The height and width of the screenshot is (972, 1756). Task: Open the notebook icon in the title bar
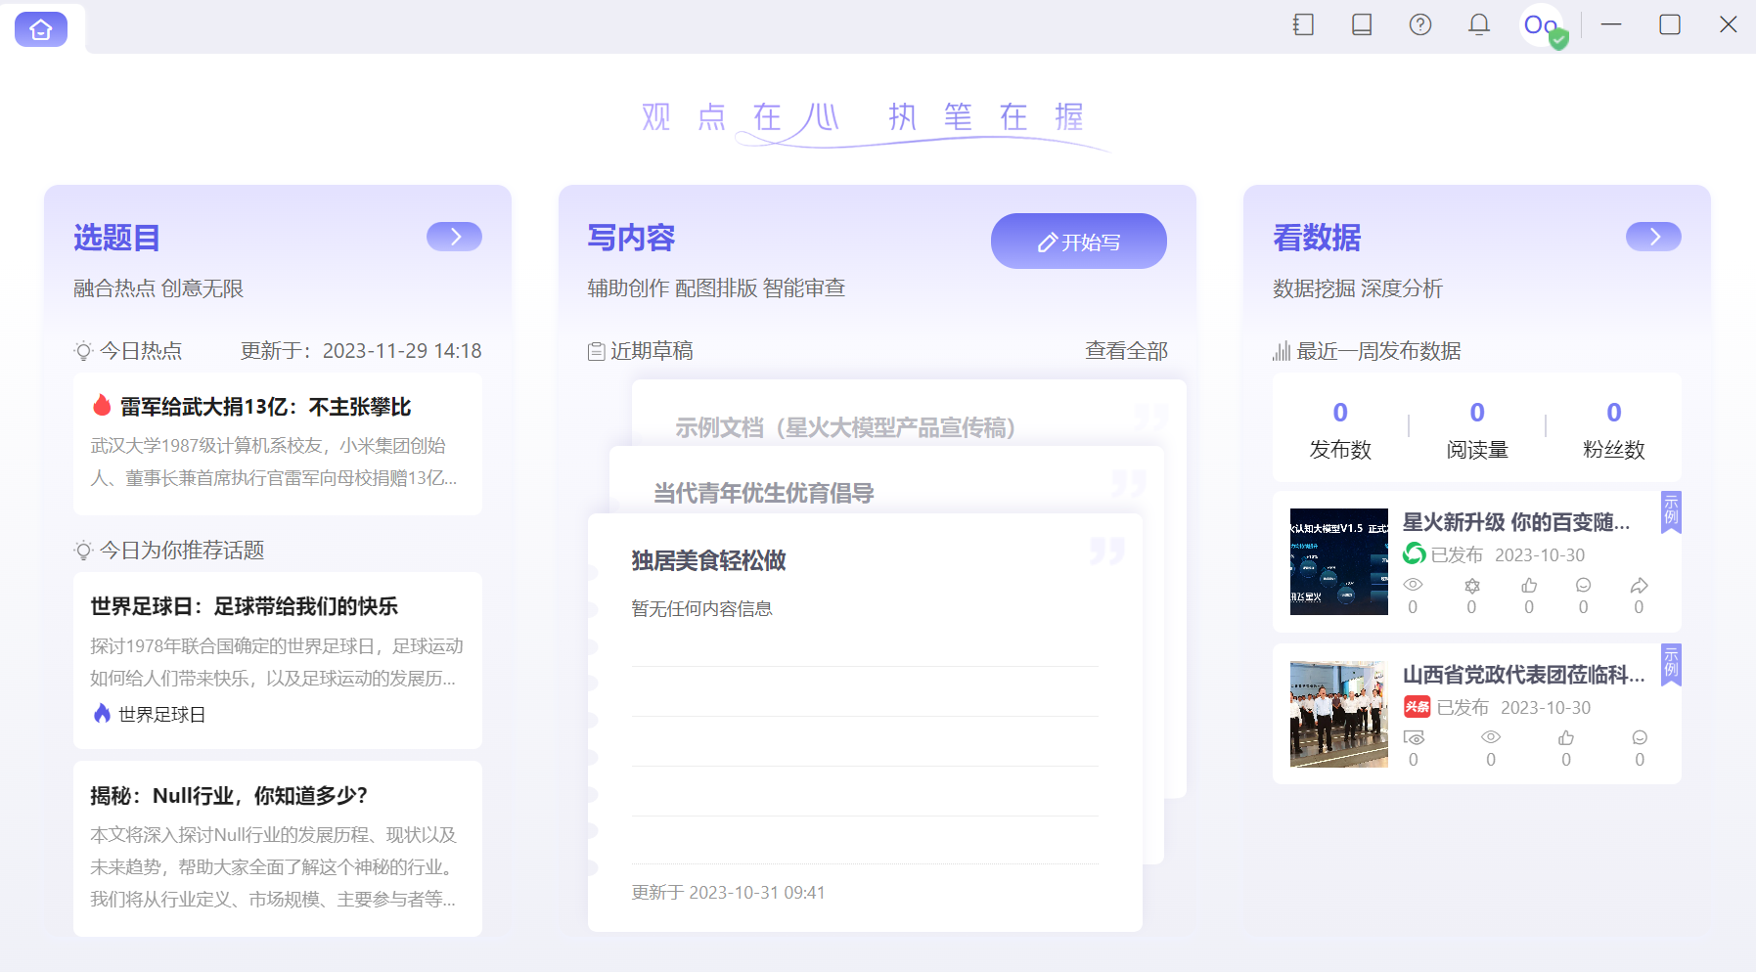tap(1302, 24)
